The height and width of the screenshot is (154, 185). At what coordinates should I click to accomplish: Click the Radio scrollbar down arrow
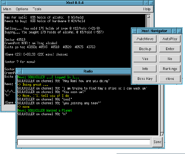(162, 134)
